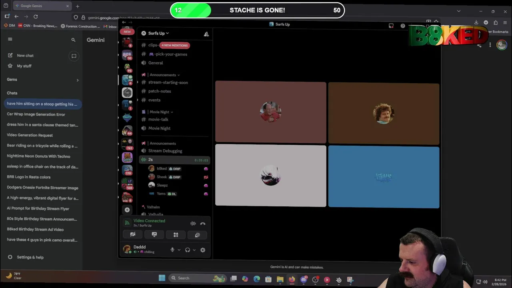The width and height of the screenshot is (512, 288).
Task: Mute microphone in Discord user panel
Action: [172, 250]
